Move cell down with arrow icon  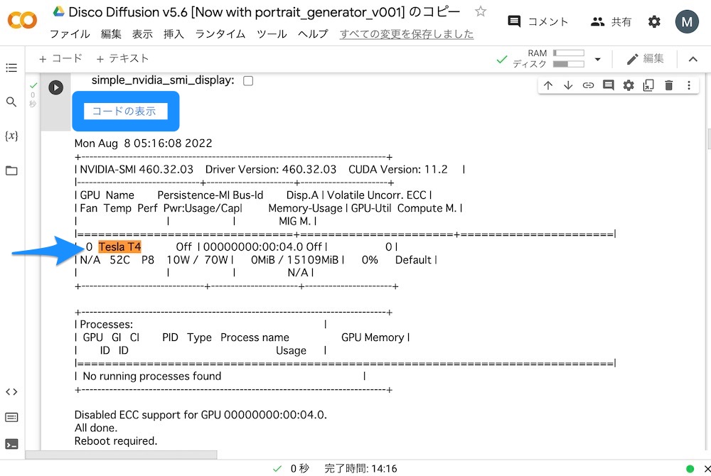(x=567, y=85)
